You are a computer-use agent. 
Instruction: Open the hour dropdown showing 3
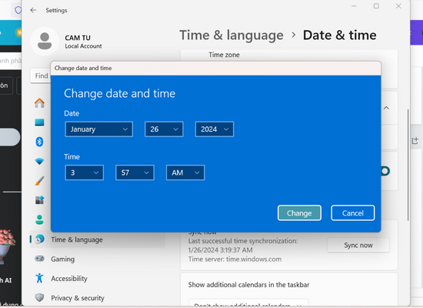coord(85,172)
